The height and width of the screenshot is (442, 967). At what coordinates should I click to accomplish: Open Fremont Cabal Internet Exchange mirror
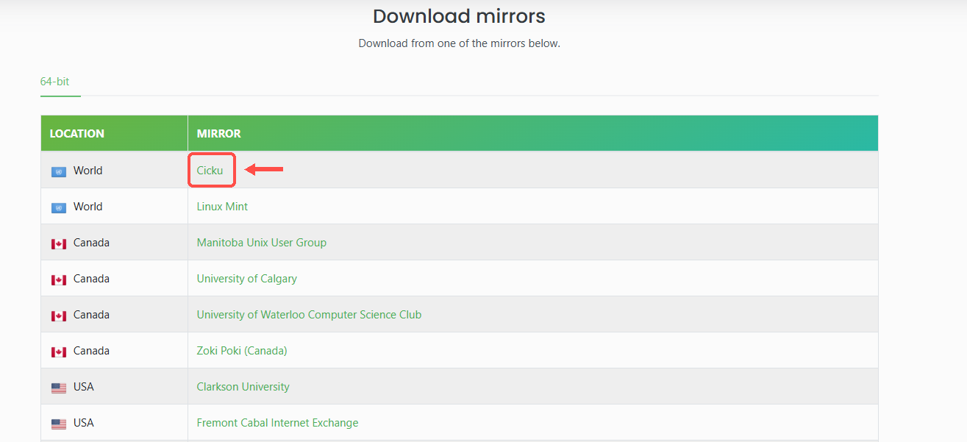277,423
